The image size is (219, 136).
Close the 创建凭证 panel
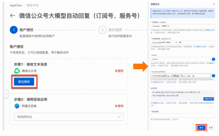pyautogui.click(x=214, y=4)
